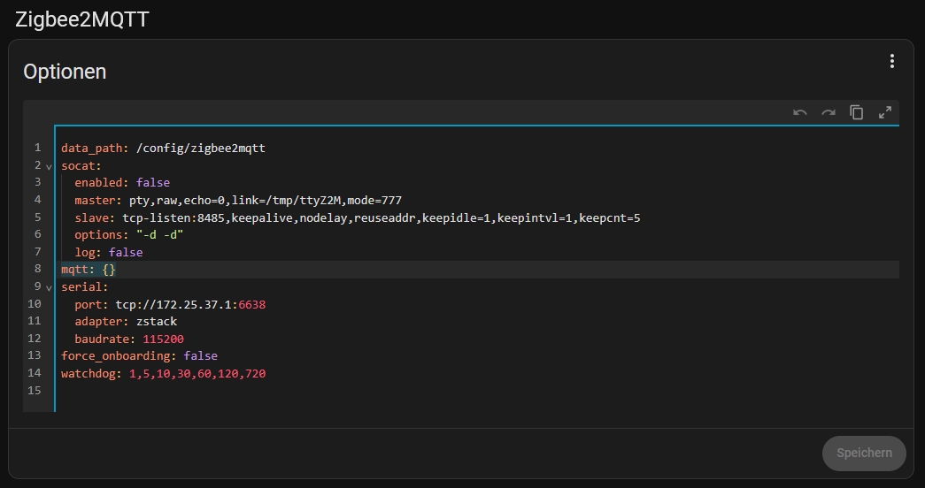Image resolution: width=925 pixels, height=488 pixels.
Task: Place cursor in the mqtt braces line
Action: click(109, 270)
